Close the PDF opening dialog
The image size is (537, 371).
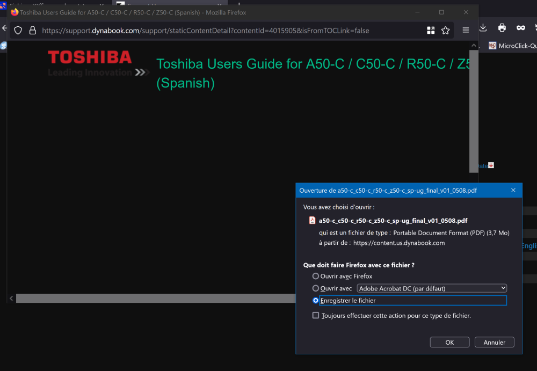(x=513, y=190)
